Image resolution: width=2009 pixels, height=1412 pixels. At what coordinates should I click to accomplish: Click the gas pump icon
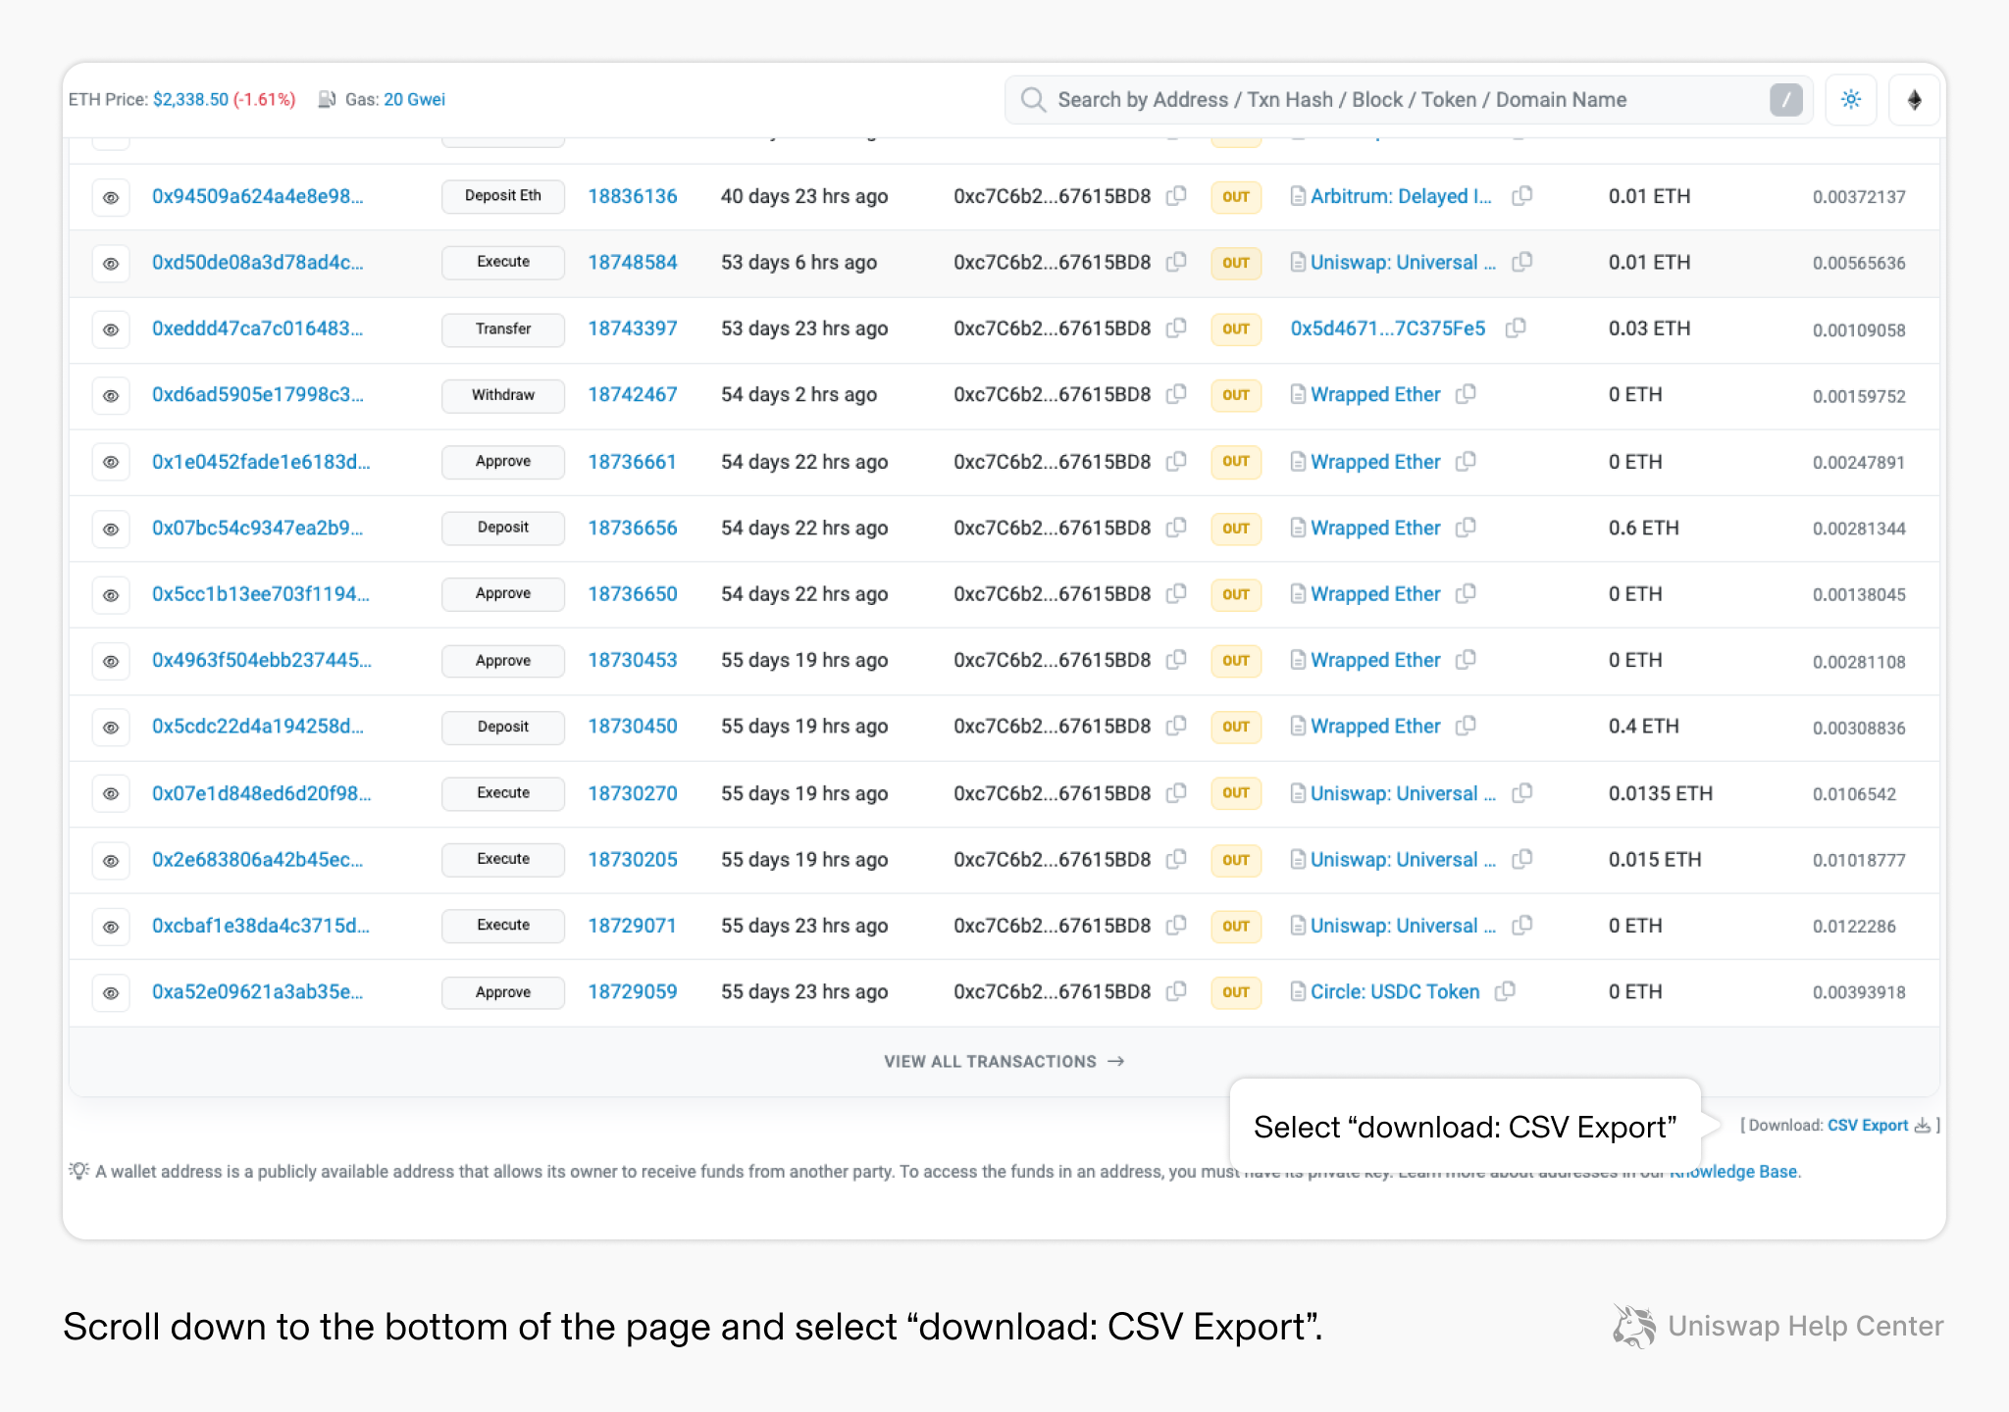(328, 99)
